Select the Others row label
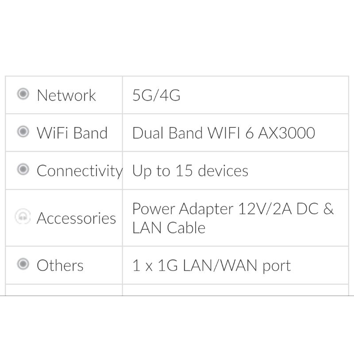Image resolution: width=354 pixels, height=354 pixels. pos(60,265)
